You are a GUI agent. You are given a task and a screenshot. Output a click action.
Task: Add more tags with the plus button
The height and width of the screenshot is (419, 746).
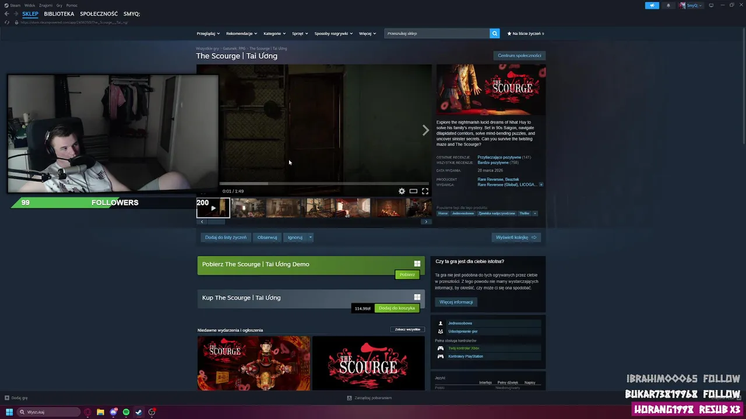[534, 213]
